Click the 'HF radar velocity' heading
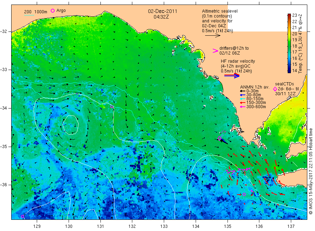 238,61
